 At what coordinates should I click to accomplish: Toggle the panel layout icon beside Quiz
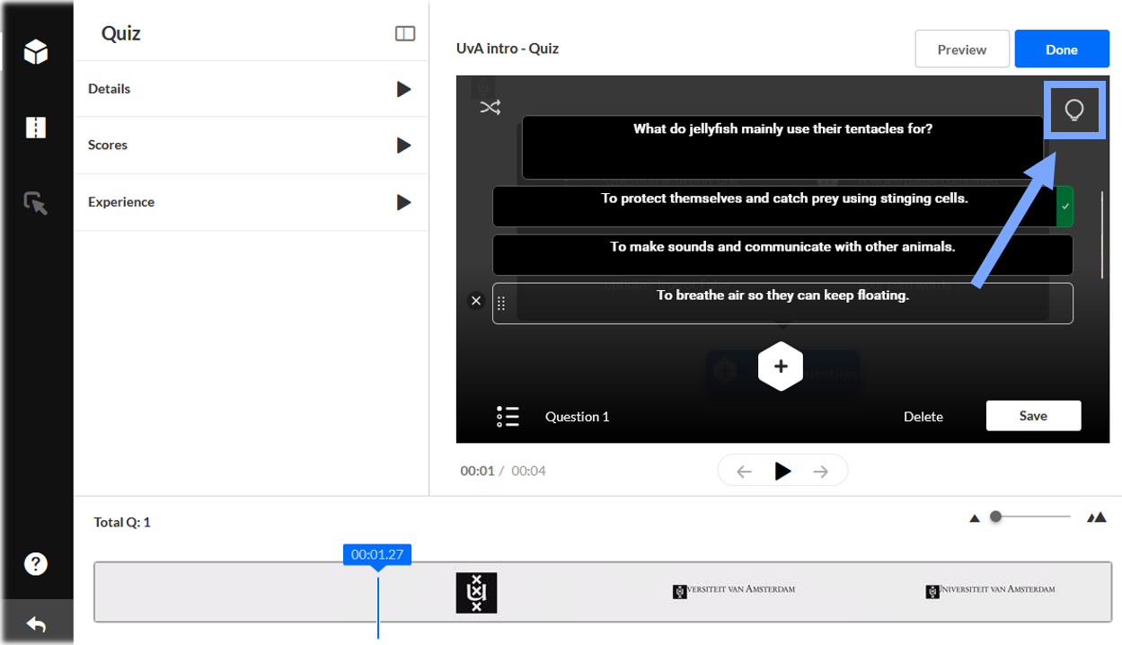coord(405,33)
